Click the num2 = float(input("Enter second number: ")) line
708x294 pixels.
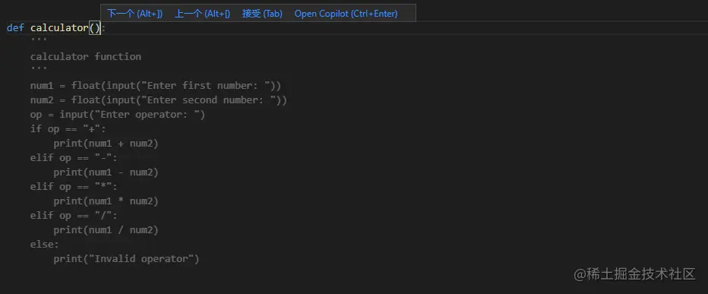[159, 100]
